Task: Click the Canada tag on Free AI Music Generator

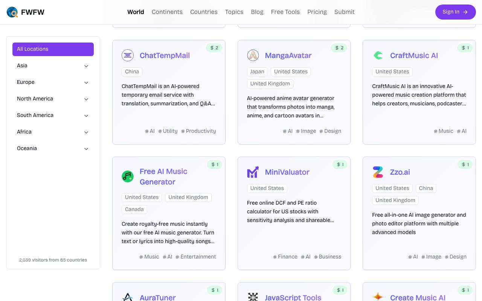Action: click(134, 210)
